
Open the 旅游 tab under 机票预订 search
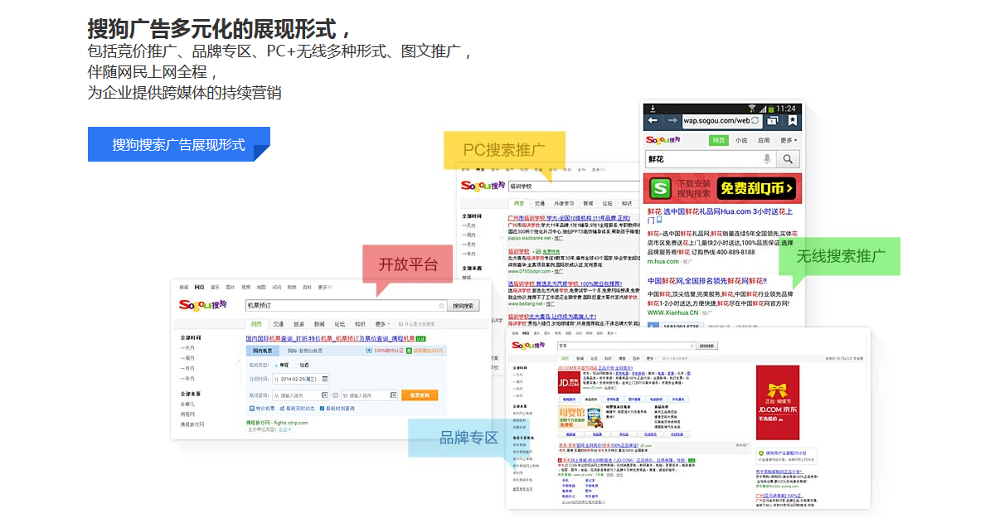point(298,324)
